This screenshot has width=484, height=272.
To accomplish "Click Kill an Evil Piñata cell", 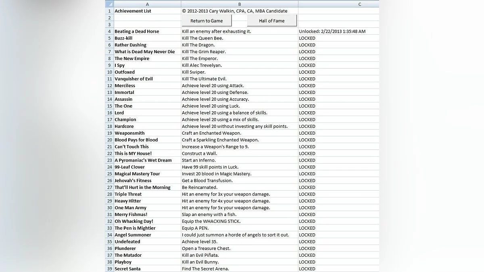I will [x=240, y=255].
